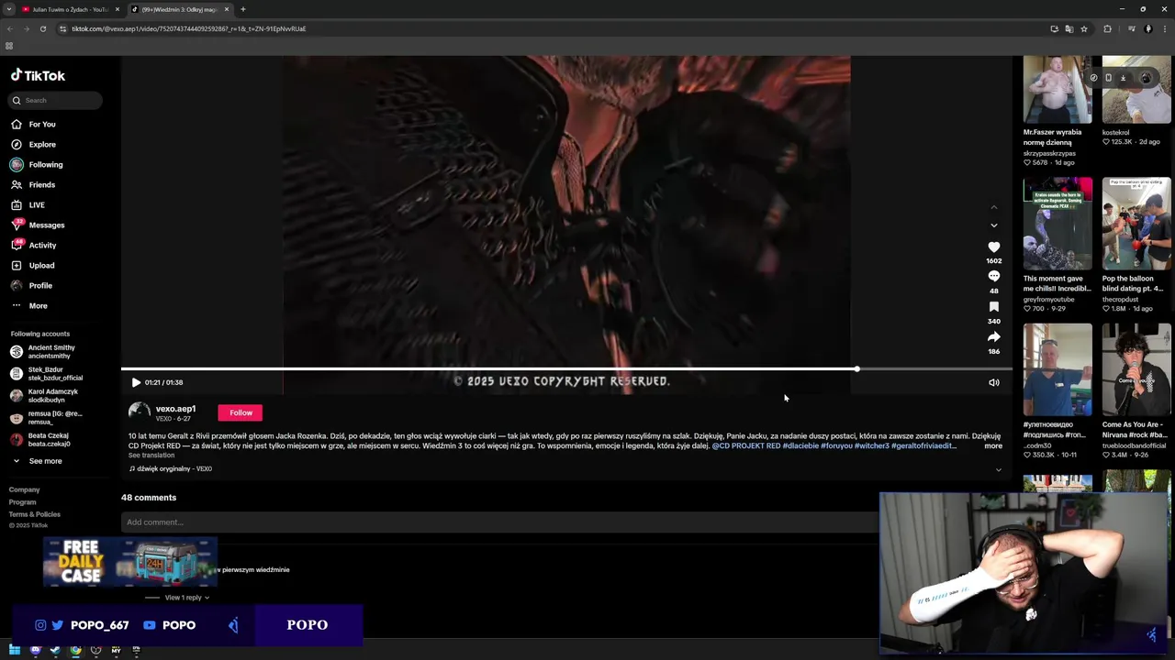
Task: Click the translate page icon
Action: pyautogui.click(x=1069, y=28)
